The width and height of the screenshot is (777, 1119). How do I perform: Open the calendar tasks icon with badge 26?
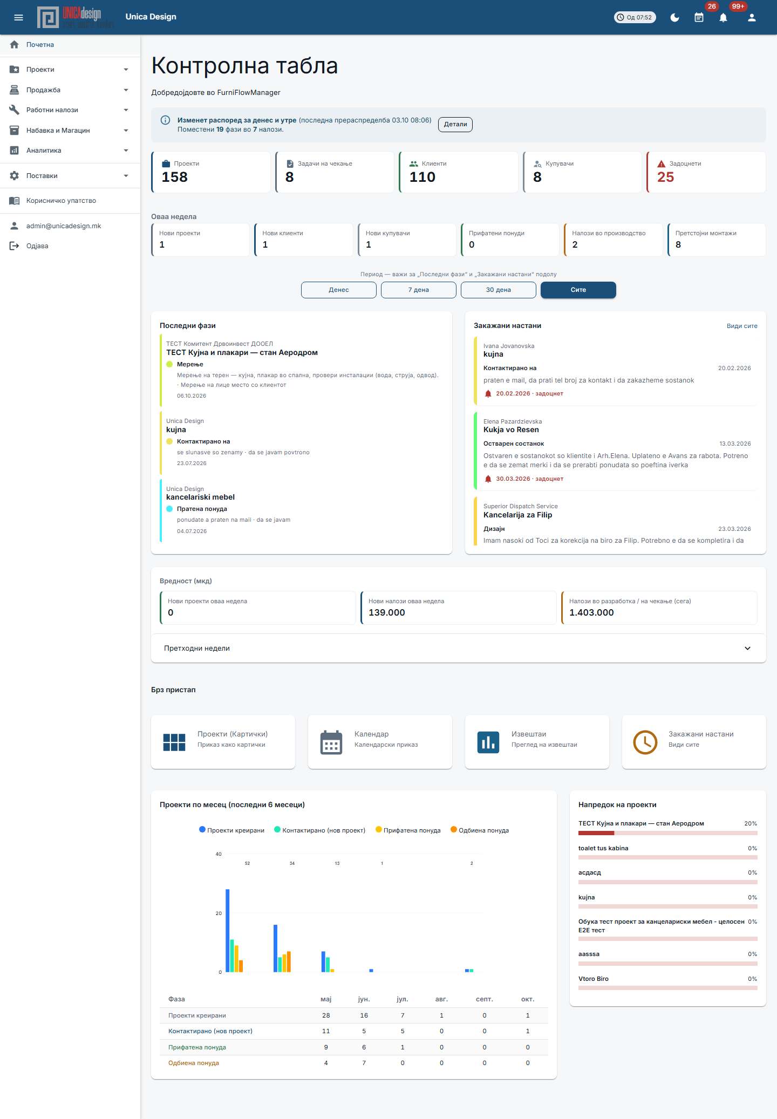[x=699, y=17]
